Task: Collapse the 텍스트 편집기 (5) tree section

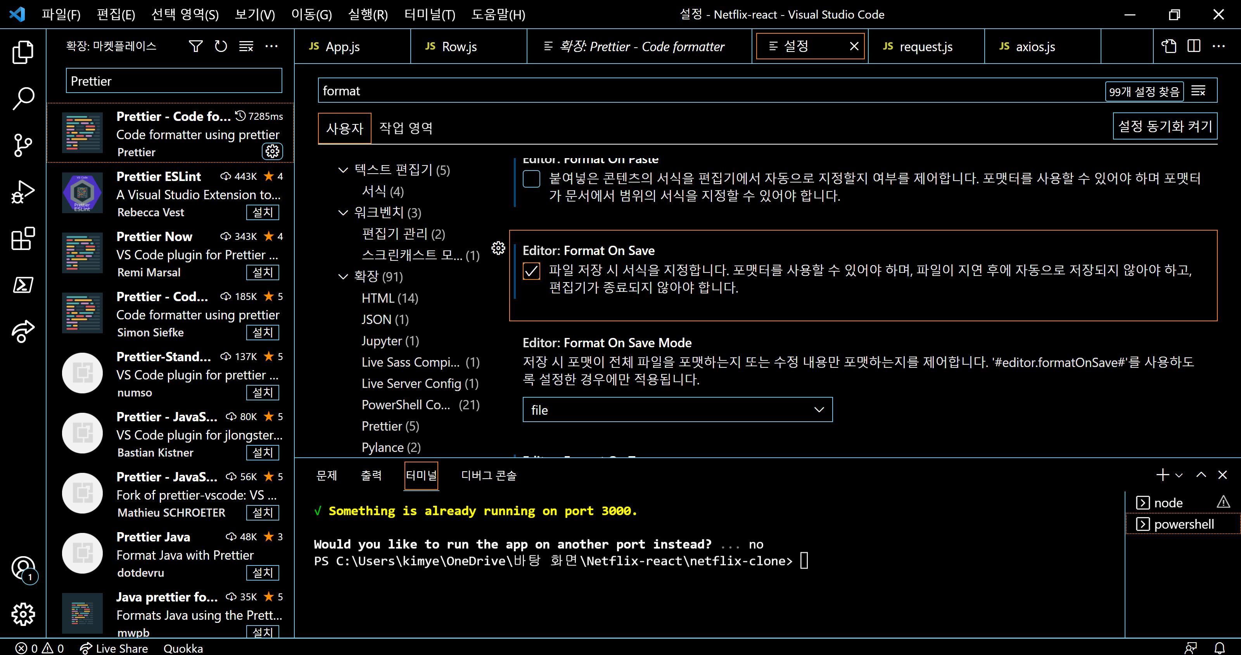Action: 343,170
